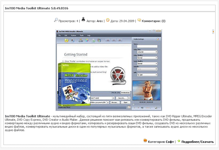Image resolution: width=219 pixels, height=150 pixels.
Task: Click the Open button
Action: click(x=126, y=103)
